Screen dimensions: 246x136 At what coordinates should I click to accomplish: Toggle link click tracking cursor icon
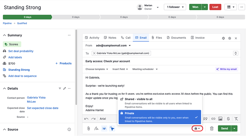pos(112,128)
